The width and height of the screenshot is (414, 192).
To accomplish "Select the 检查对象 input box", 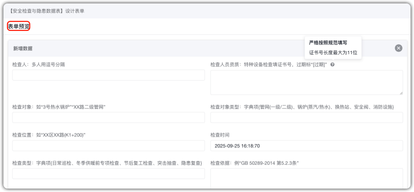I will coord(109,117).
